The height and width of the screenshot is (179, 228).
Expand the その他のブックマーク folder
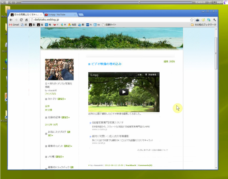click(x=203, y=25)
